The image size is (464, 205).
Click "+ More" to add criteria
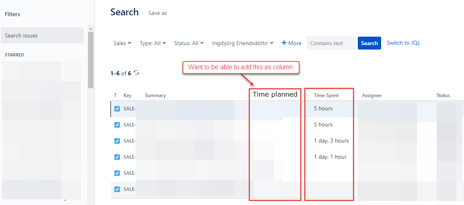(x=291, y=43)
